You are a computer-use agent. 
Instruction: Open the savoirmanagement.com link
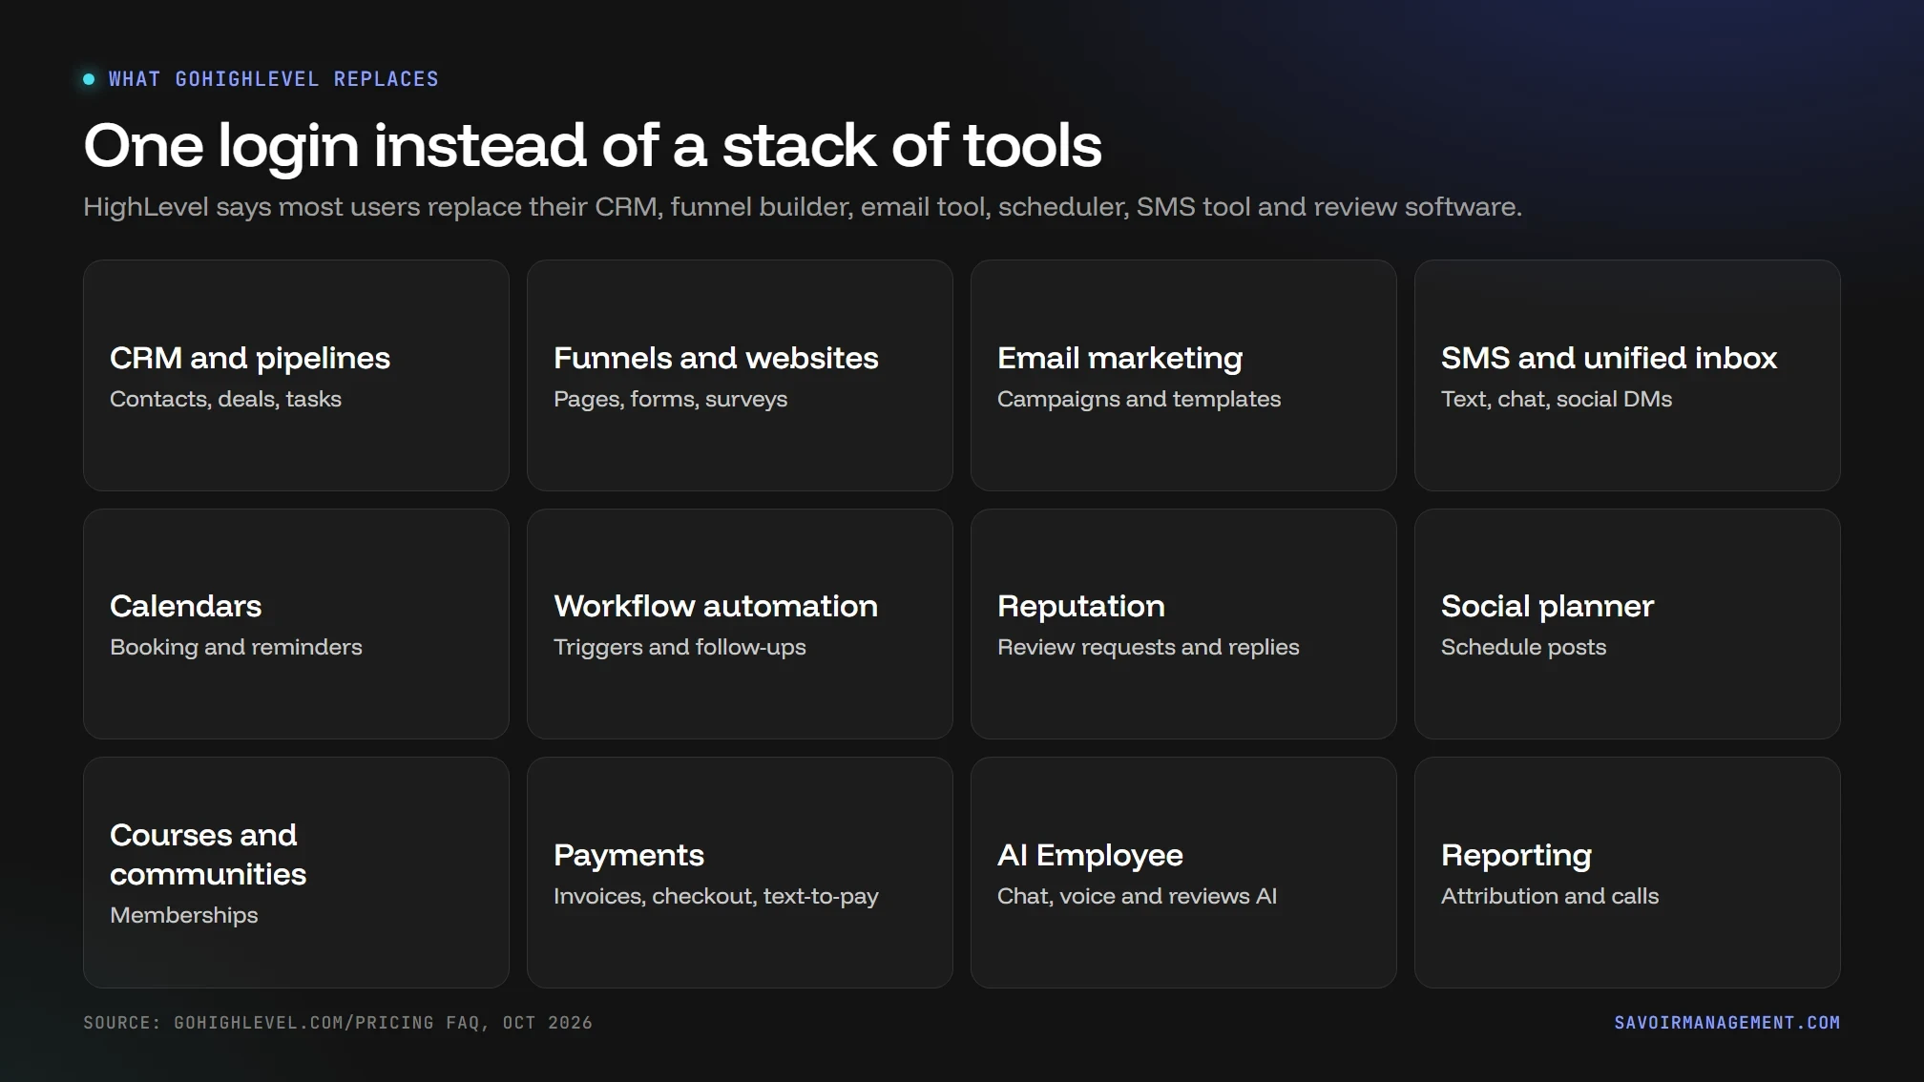coord(1726,1023)
